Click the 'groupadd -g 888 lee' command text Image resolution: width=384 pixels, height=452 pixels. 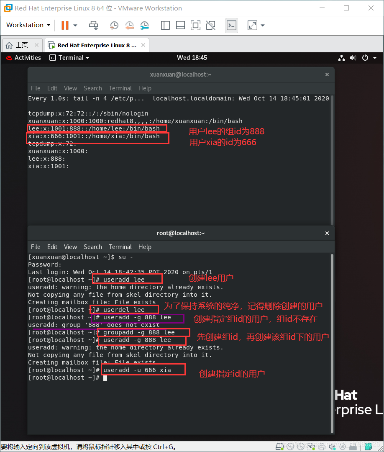pos(139,332)
